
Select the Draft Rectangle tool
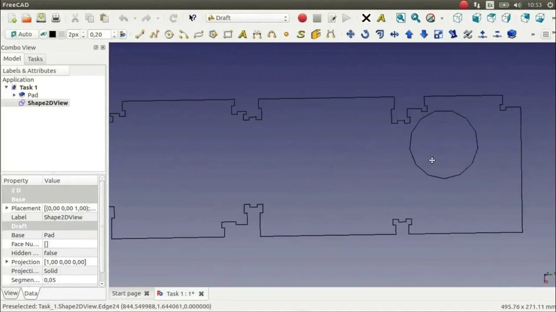coord(228,34)
